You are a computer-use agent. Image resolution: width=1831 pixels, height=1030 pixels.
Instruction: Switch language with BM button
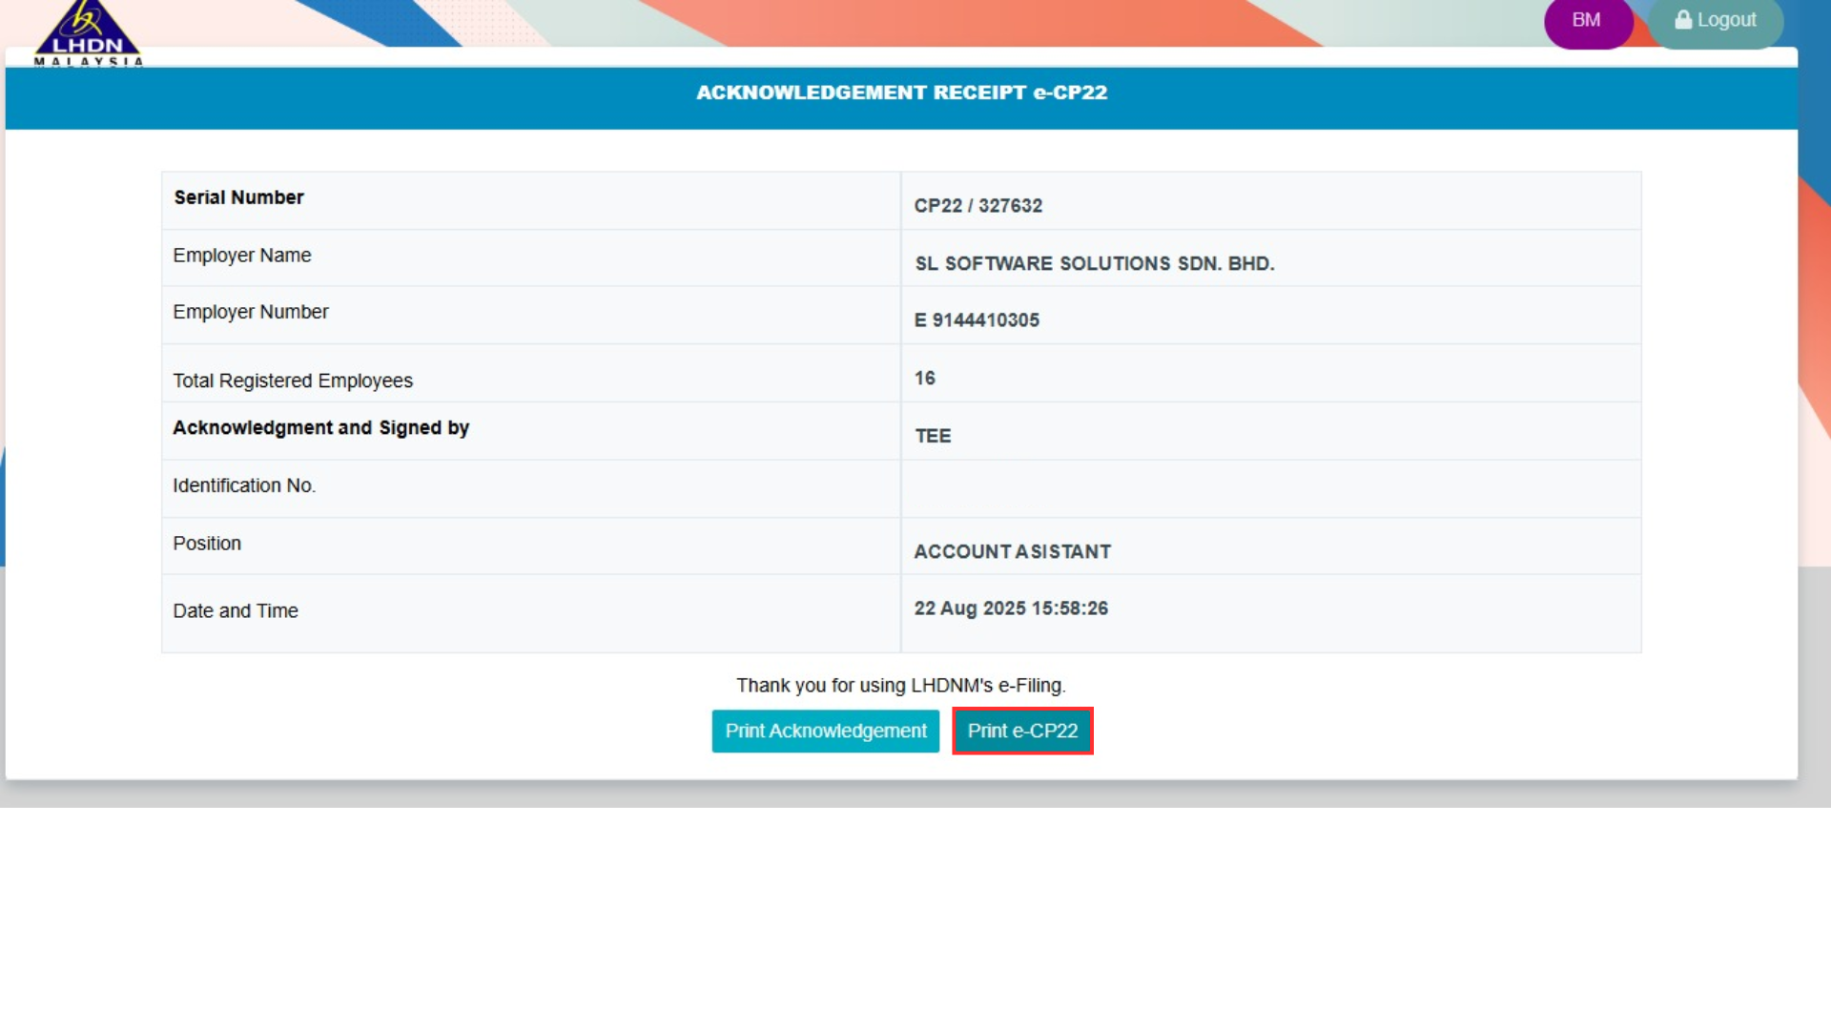[1587, 20]
